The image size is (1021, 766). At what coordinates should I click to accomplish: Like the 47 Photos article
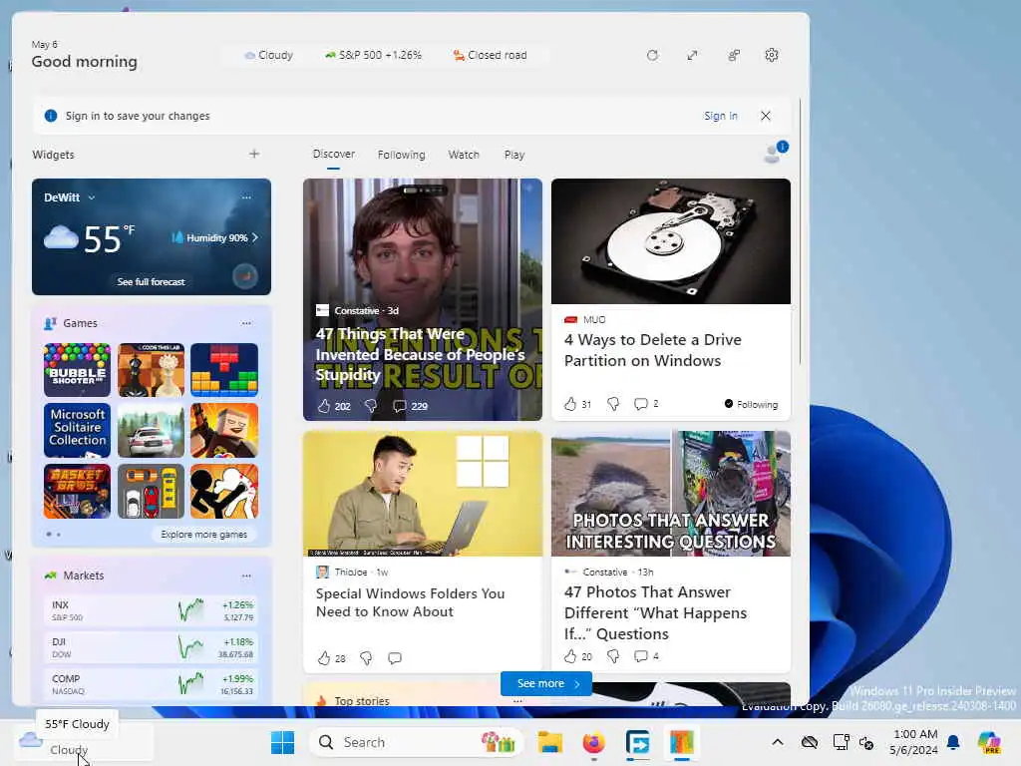click(571, 656)
